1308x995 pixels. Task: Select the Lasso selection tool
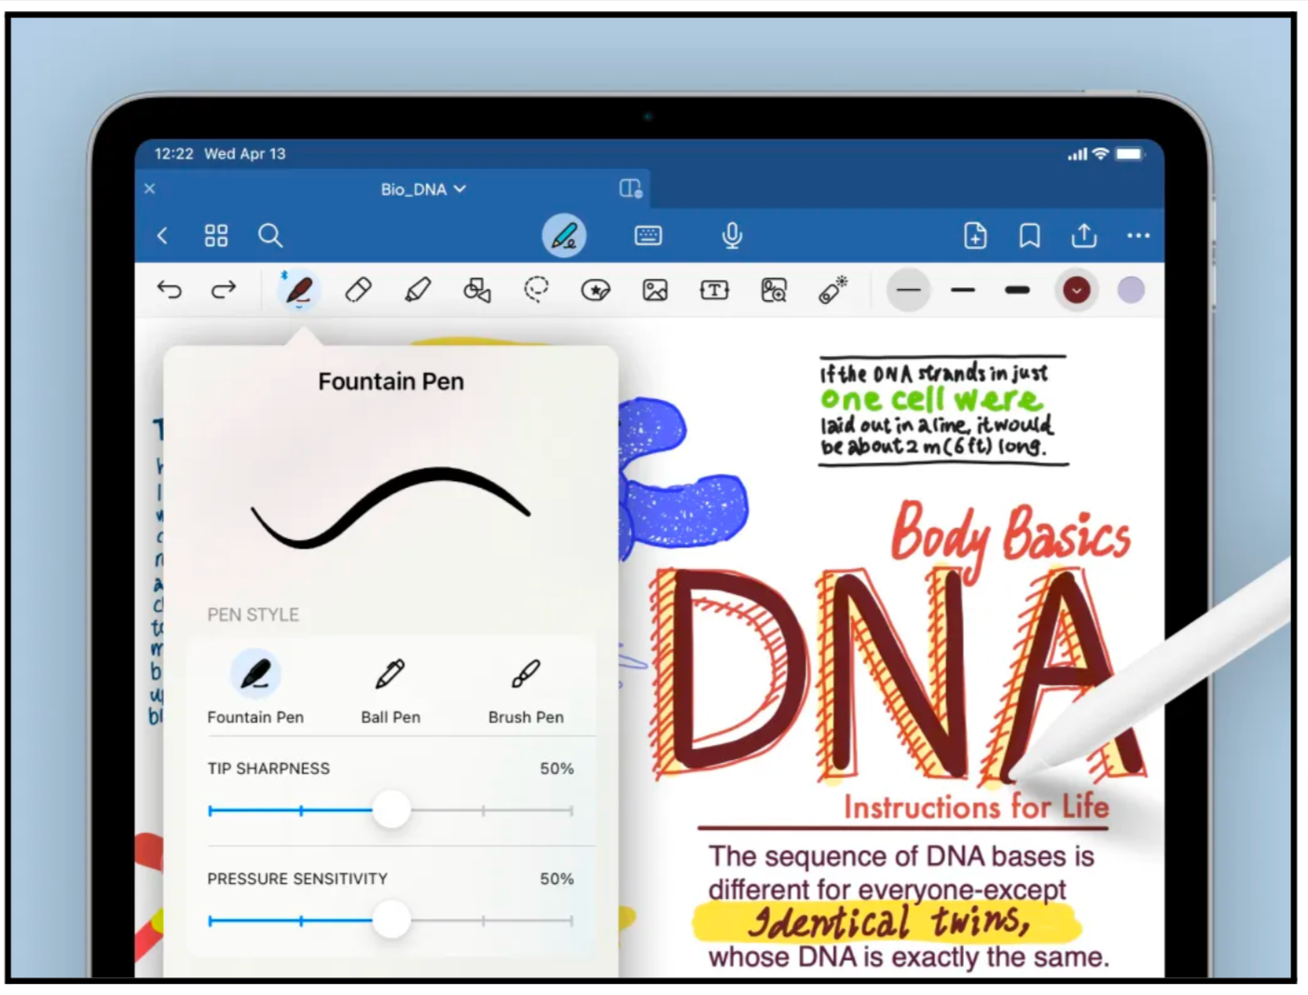(x=536, y=290)
